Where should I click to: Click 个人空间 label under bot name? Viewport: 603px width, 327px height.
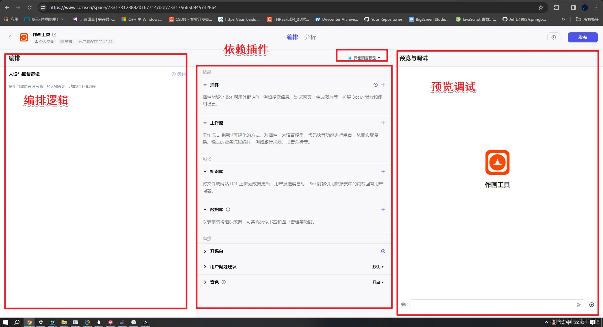click(45, 41)
